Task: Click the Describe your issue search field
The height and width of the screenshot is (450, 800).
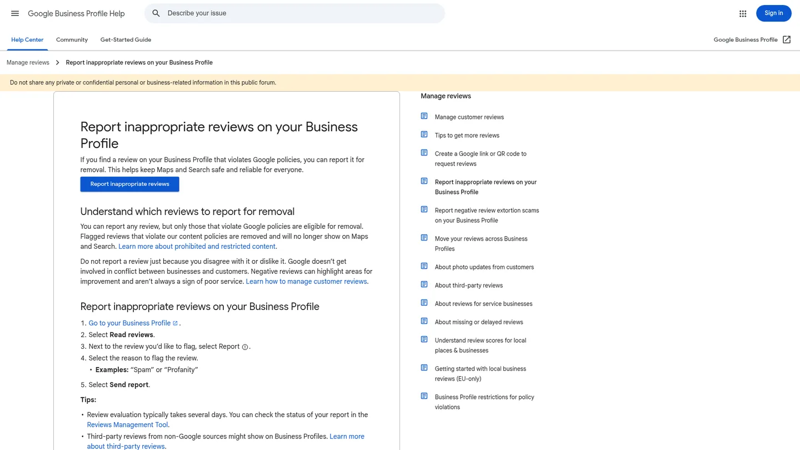Action: click(294, 13)
